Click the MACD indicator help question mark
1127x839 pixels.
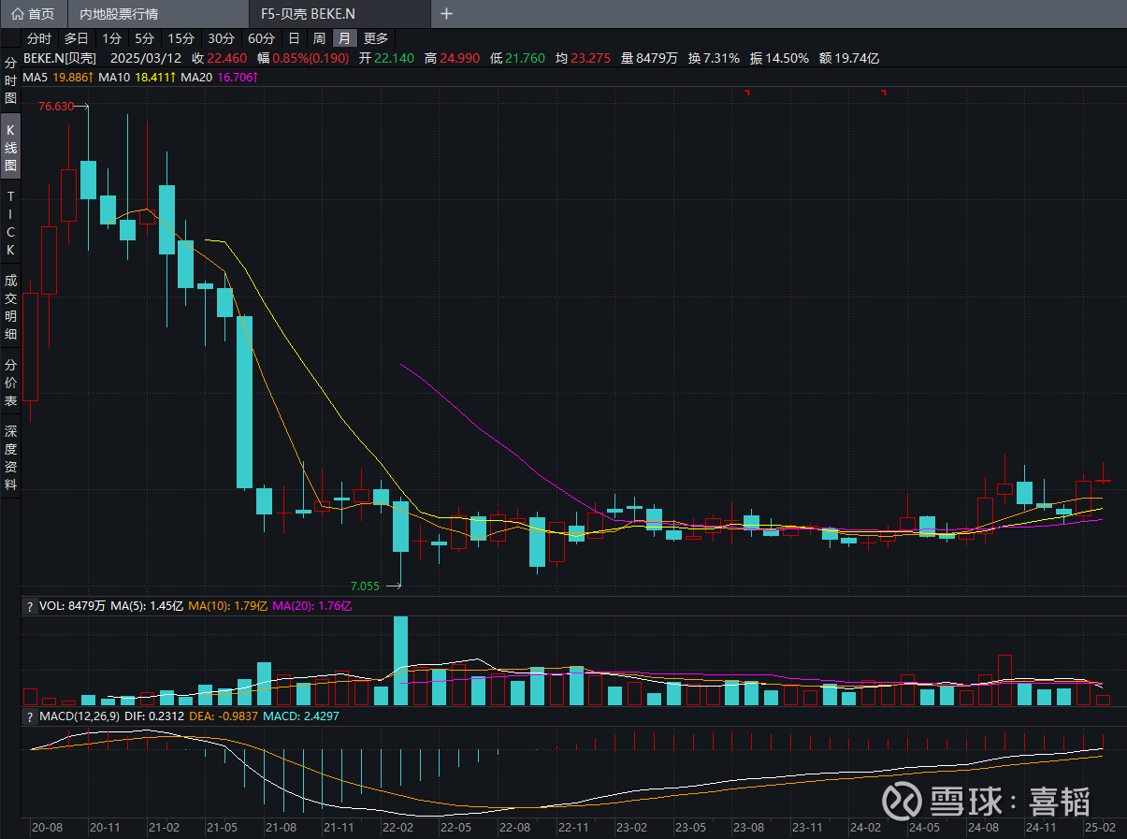[29, 716]
